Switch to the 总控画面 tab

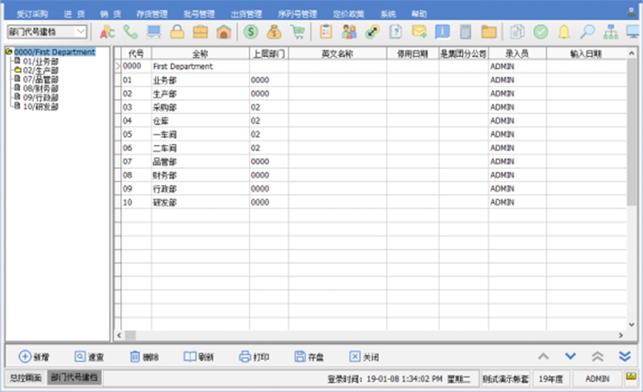(25, 377)
